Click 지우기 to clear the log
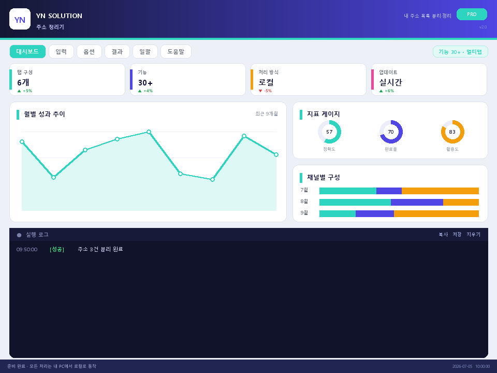The width and height of the screenshot is (497, 373). pos(474,234)
